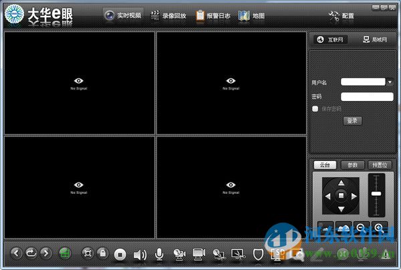Select the top-left No Signal video pane
Screen dimensions: 401x270
click(x=80, y=83)
